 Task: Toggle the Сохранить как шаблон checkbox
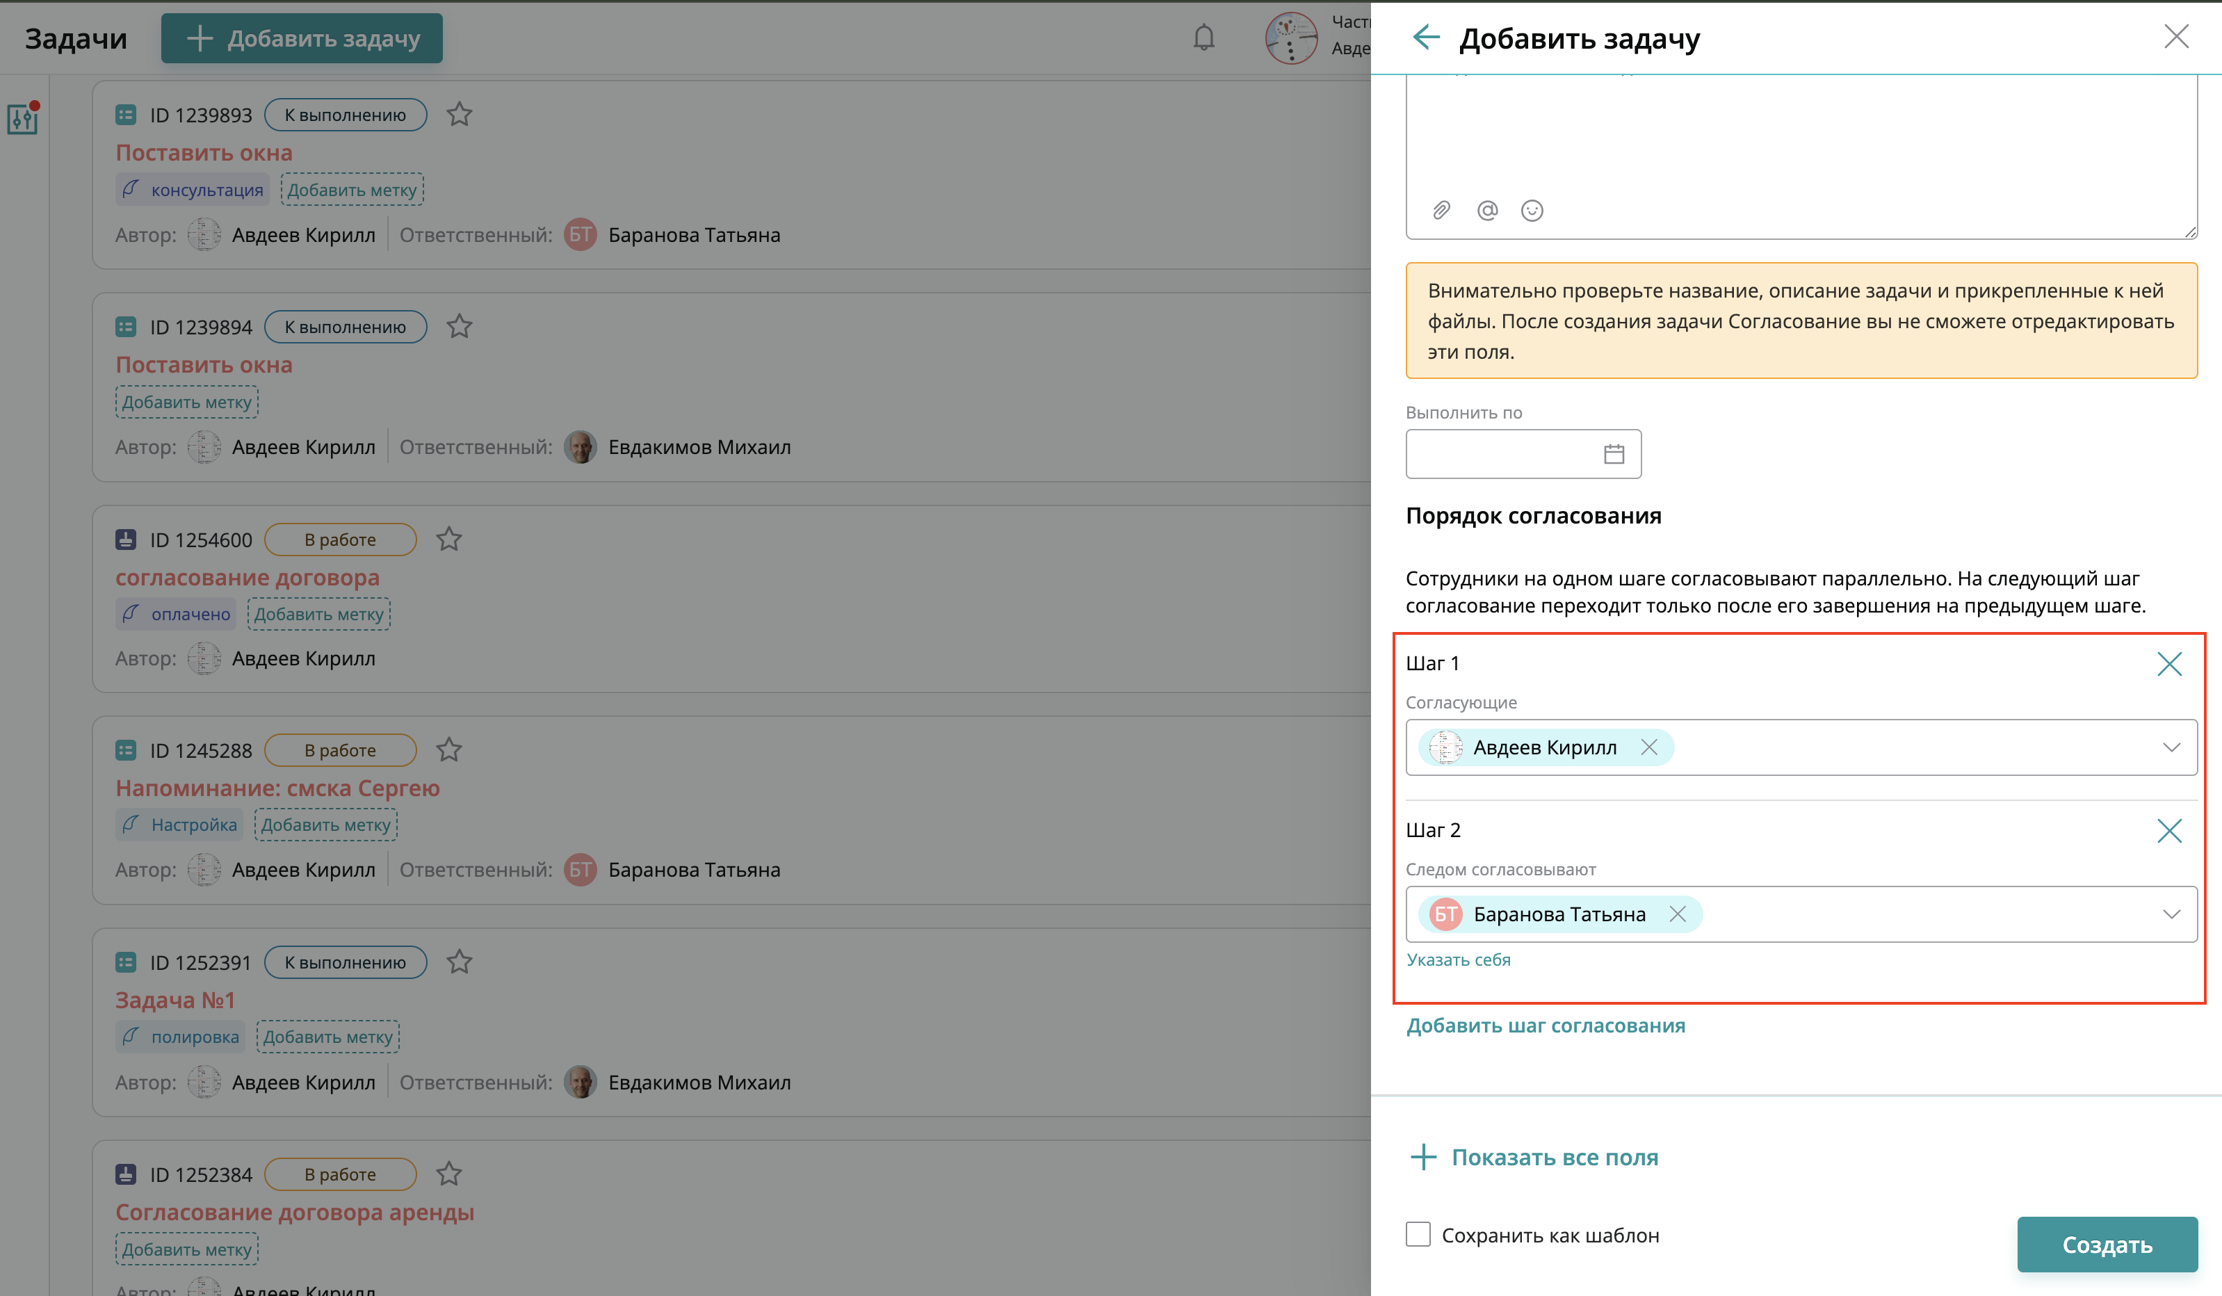click(x=1418, y=1234)
